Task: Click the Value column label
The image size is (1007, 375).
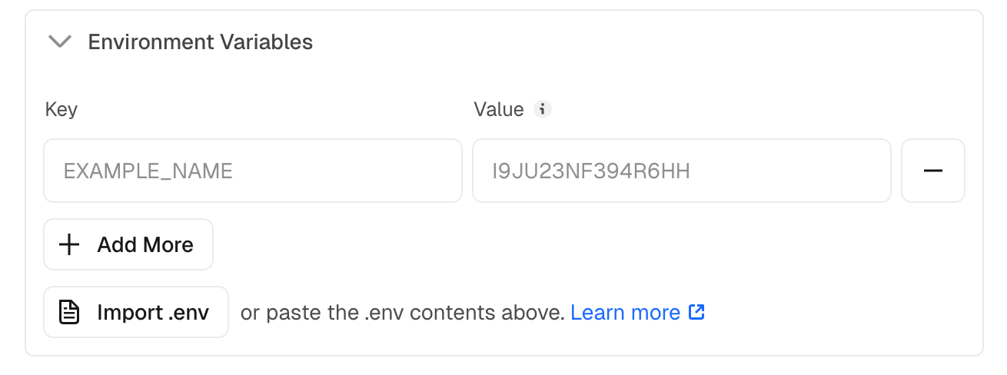Action: pyautogui.click(x=498, y=109)
